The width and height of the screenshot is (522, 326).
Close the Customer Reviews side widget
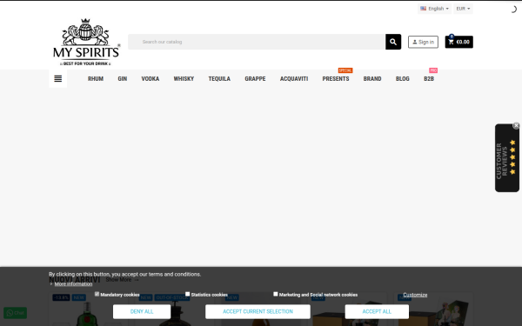pos(516,125)
